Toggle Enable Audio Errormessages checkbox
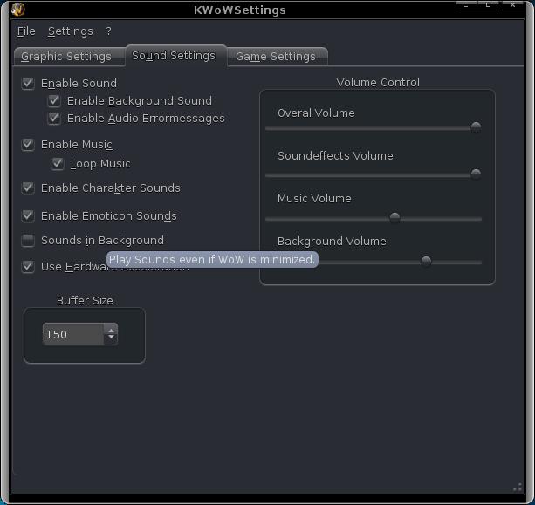The image size is (535, 505). pyautogui.click(x=54, y=119)
